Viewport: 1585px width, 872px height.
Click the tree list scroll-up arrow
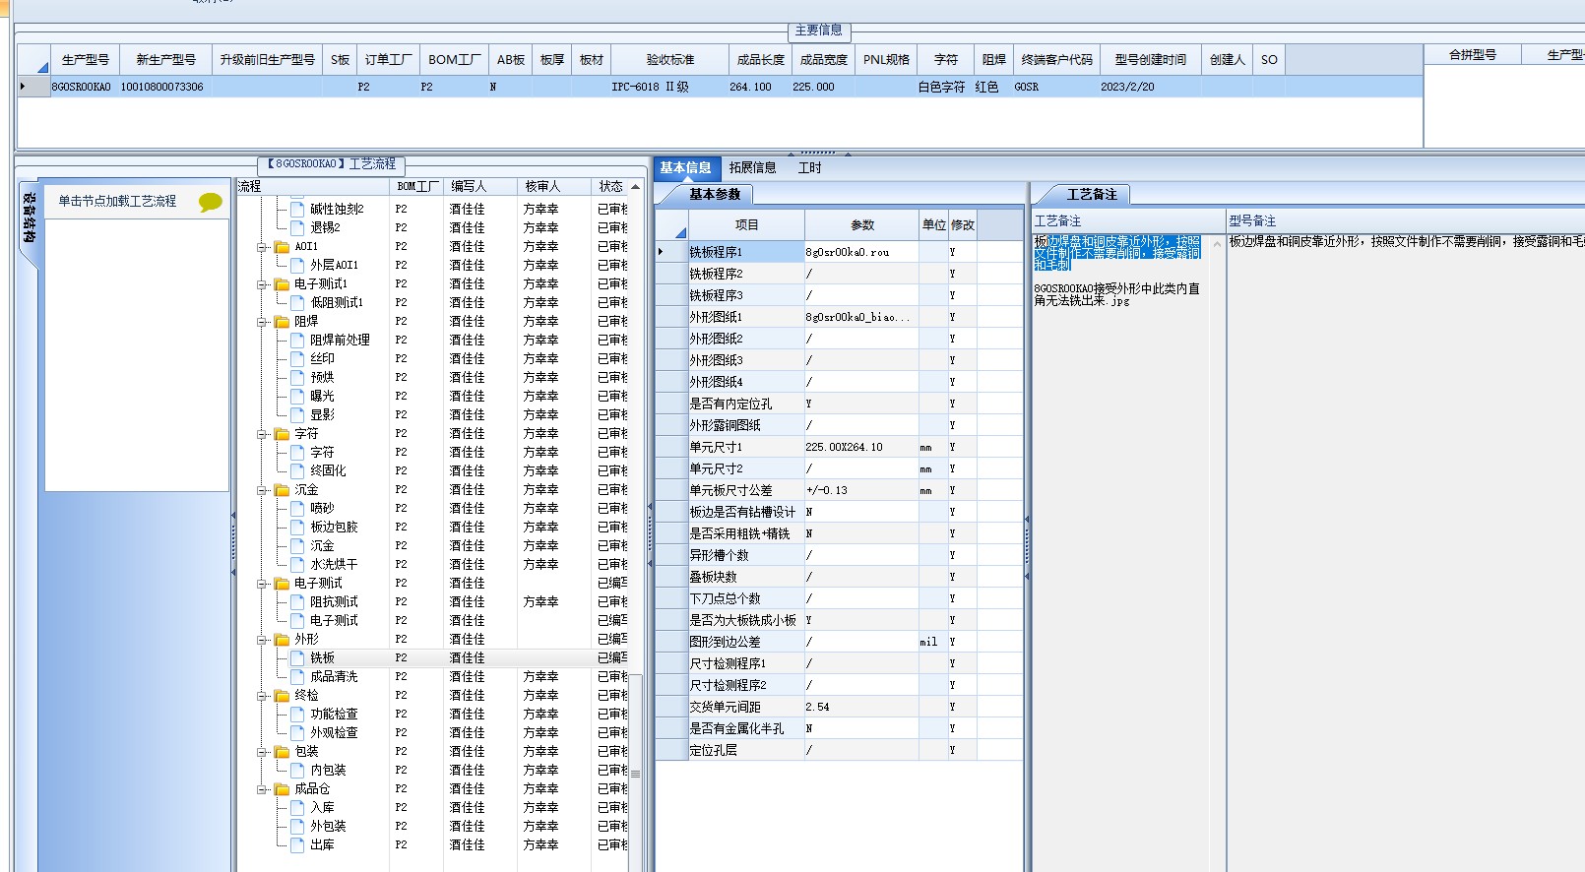pos(635,186)
